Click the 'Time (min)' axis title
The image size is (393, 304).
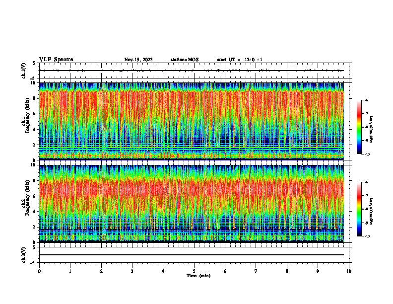(198, 276)
